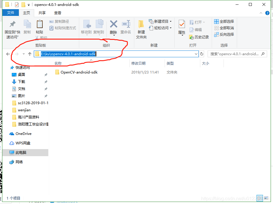
Task: Open the 高川产品资料 folder in sidebar
Action: (x=26, y=117)
